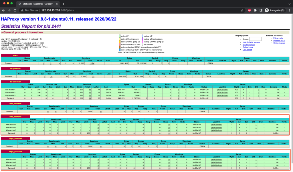Click L4OK in 0ms for k8s-worker2 in http_backend
Image resolution: width=293 pixels, height=172 pixels.
[216, 128]
